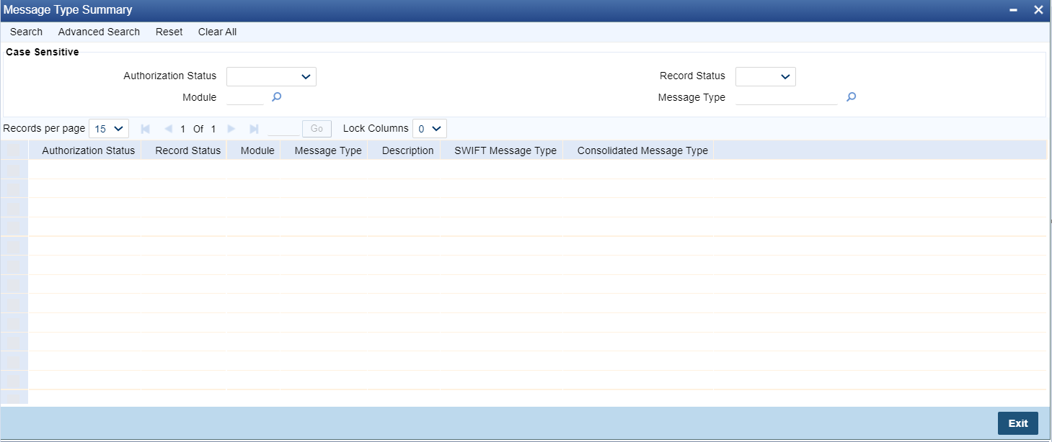The image size is (1052, 442).
Task: Exit the Message Type Summary screen
Action: pos(1018,423)
